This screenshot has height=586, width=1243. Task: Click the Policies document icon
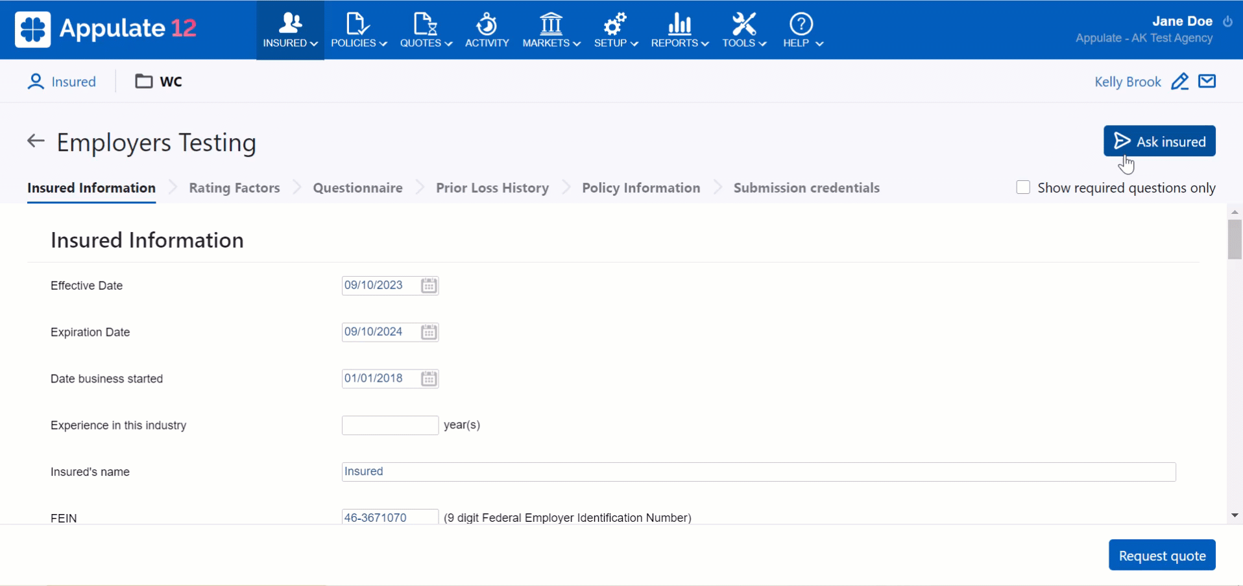point(357,23)
